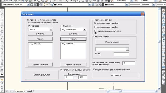Select the Trim modify tool

click(163, 42)
